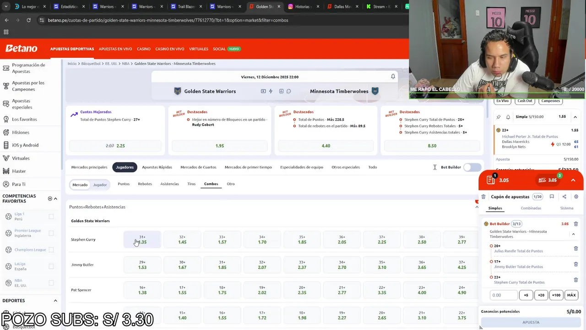Open the live stream video icon in match header
Image resolution: width=586 pixels, height=330 pixels.
pos(263,91)
